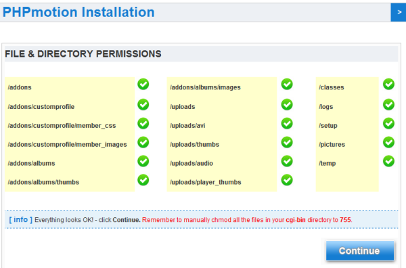This screenshot has width=406, height=268.
Task: Select the /addons/albums/thumbs label
Action: (x=43, y=182)
